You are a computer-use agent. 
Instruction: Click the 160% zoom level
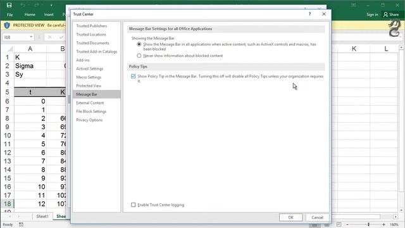(394, 225)
